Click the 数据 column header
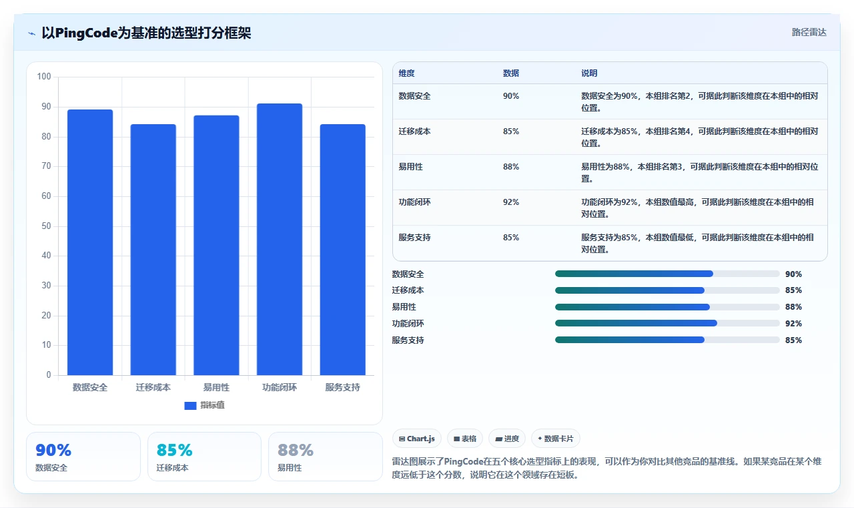 (511, 73)
